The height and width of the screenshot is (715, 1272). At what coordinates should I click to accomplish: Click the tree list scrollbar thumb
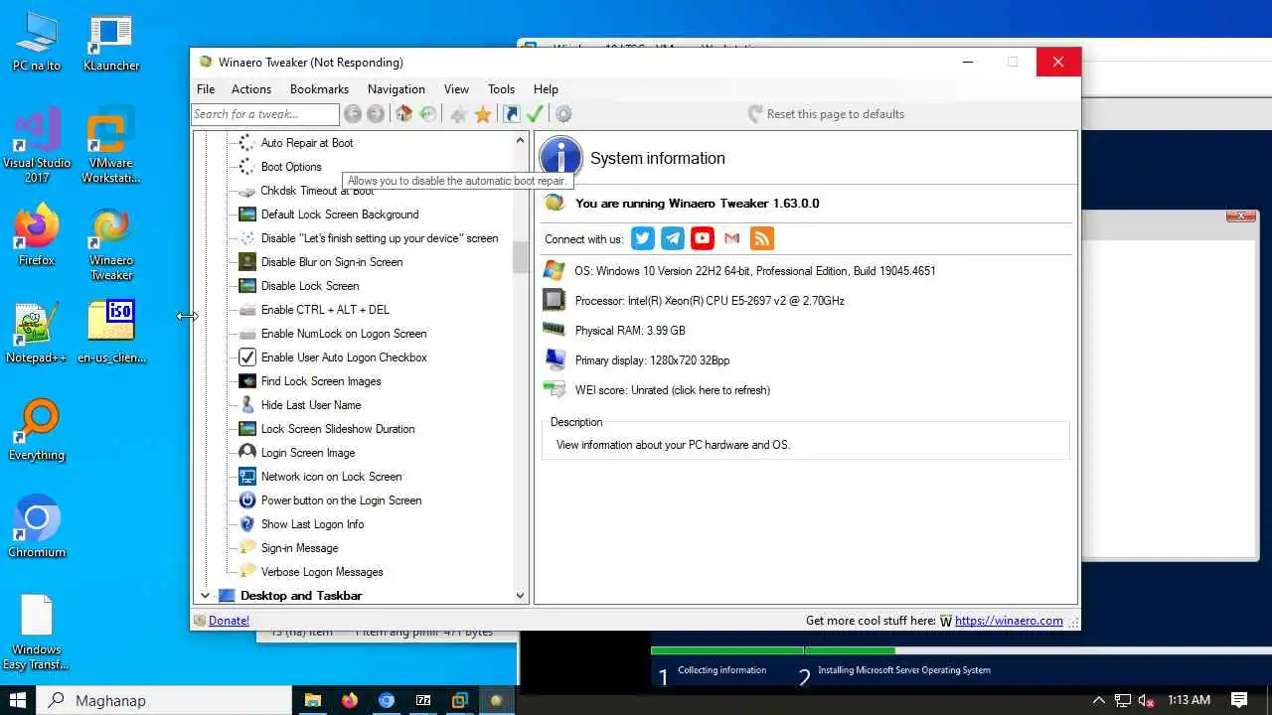tap(520, 258)
